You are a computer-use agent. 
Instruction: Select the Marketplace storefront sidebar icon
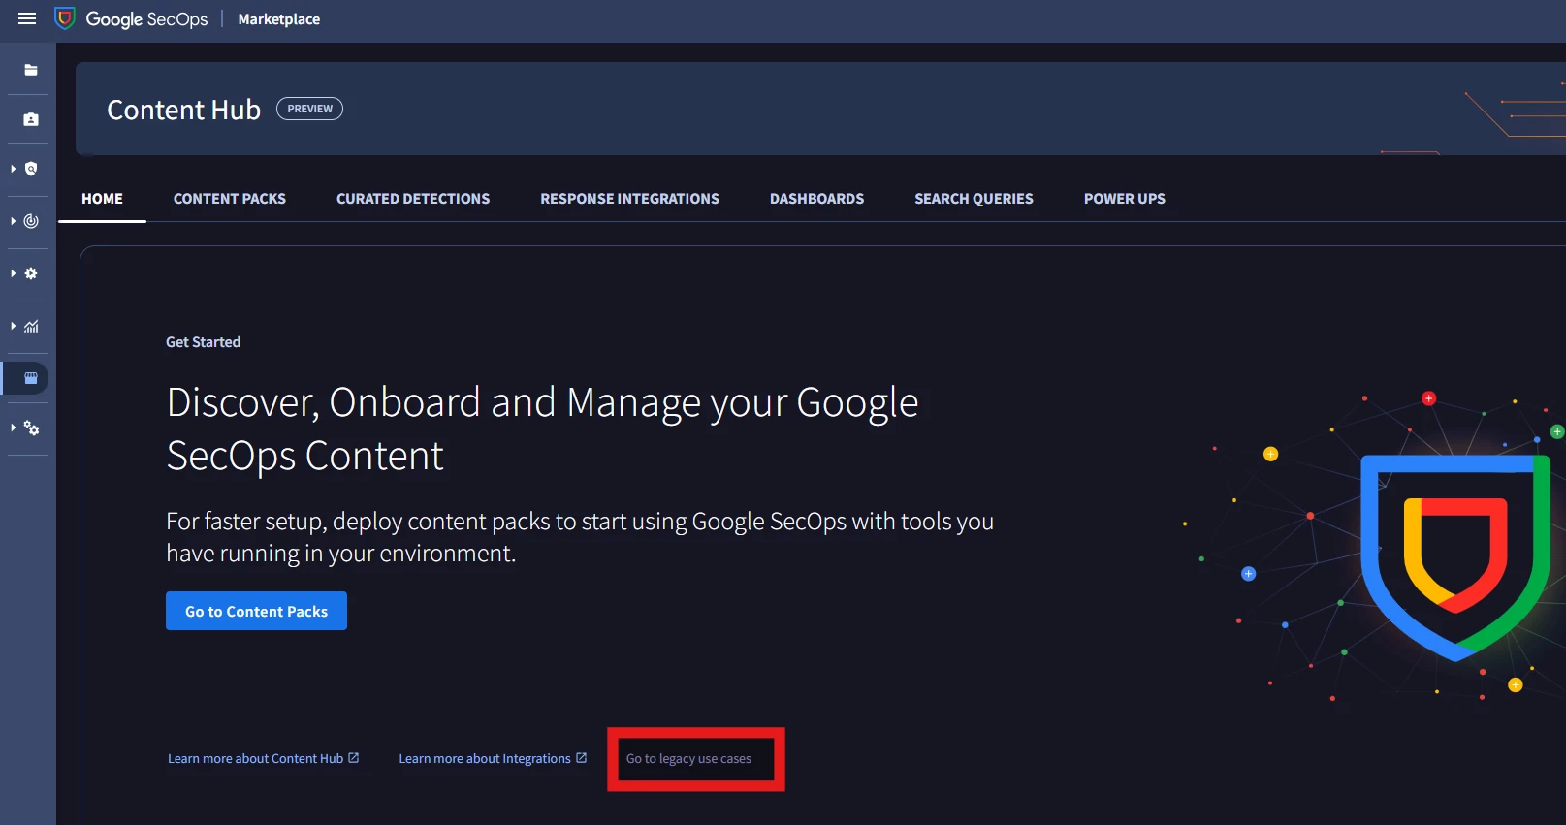[31, 378]
